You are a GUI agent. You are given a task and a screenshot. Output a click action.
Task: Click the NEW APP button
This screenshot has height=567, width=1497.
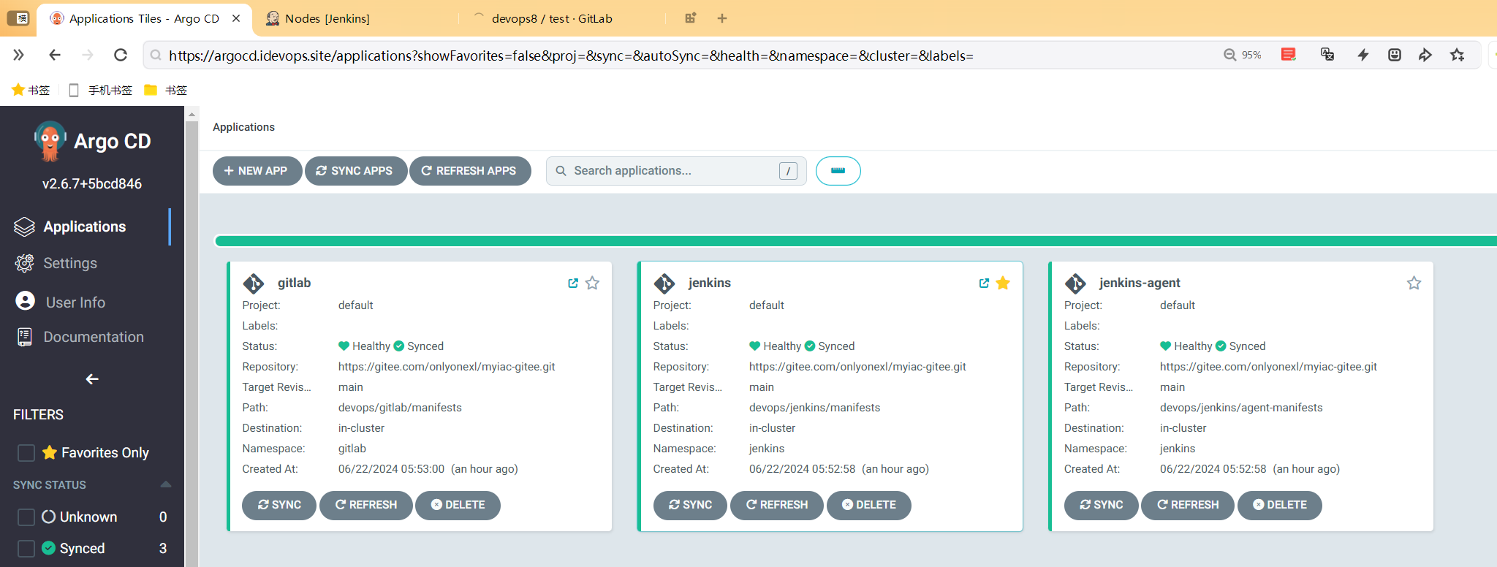pyautogui.click(x=257, y=171)
